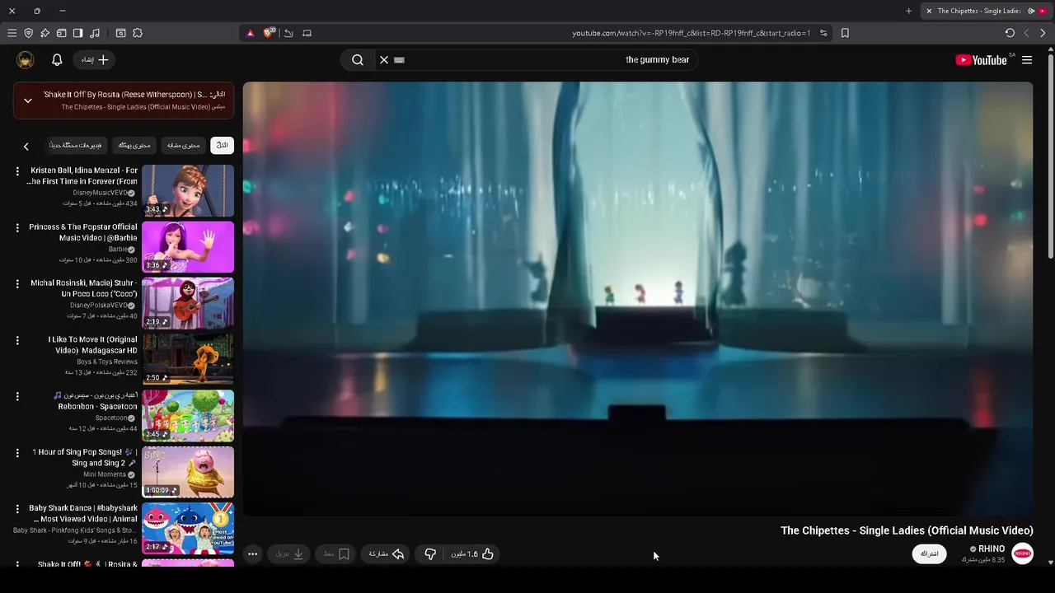Open the '1 Hour of Sing Pop Songs' thumbnail

(188, 473)
